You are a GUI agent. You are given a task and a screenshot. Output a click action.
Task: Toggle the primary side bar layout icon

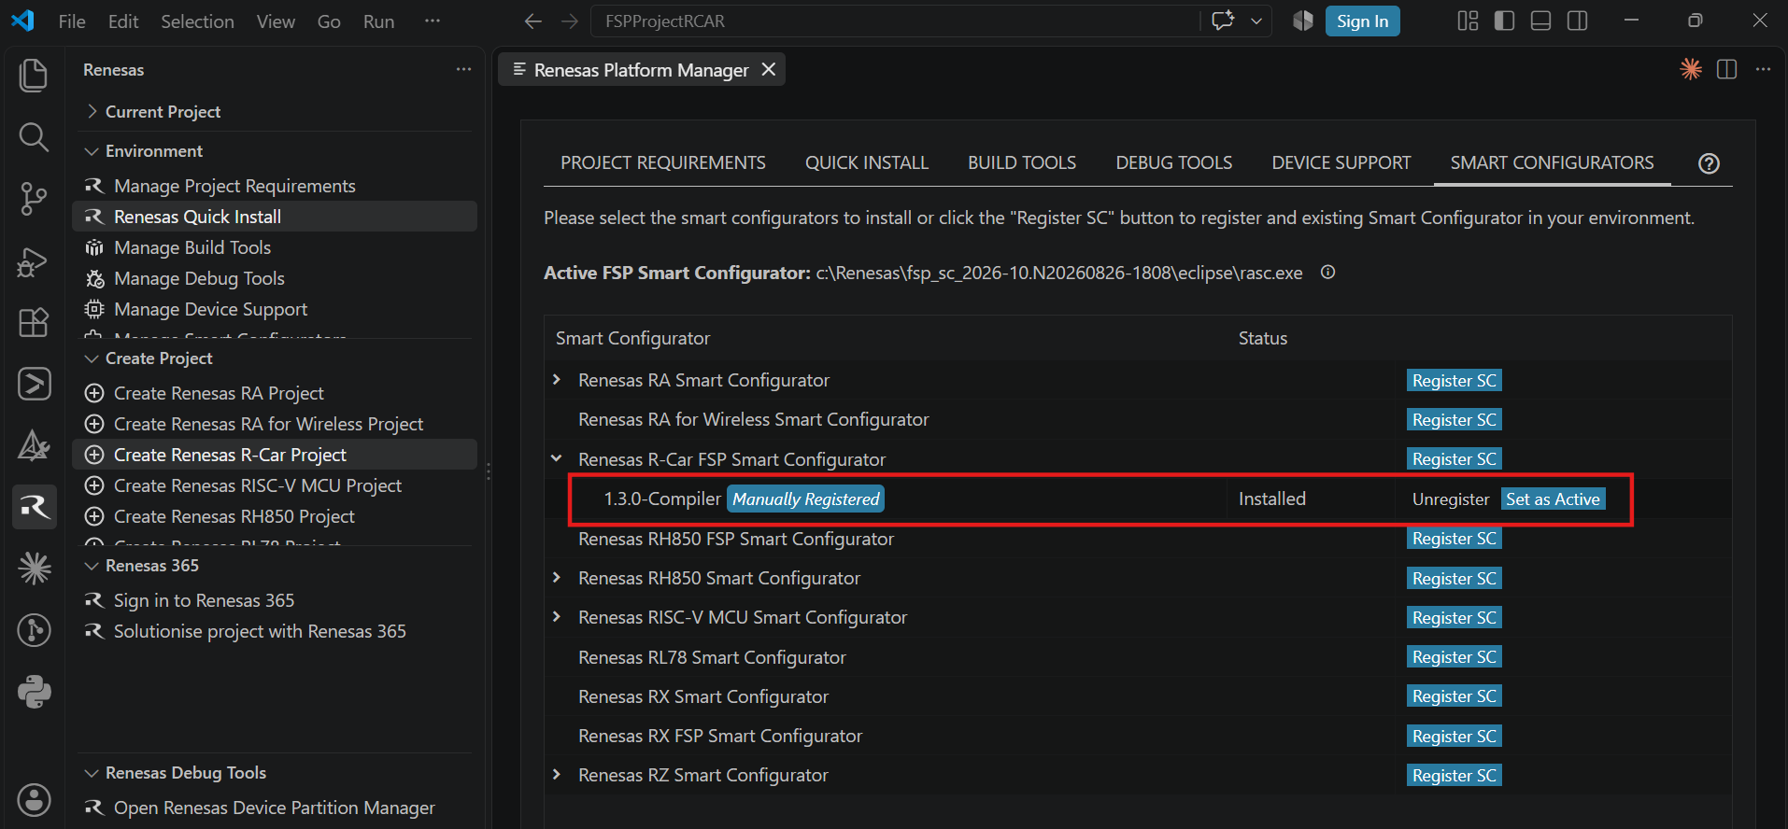point(1504,21)
